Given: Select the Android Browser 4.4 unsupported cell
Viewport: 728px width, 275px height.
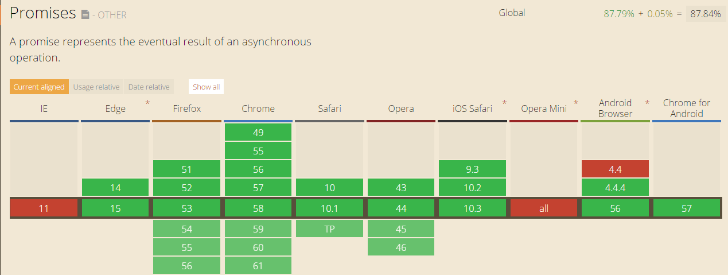Looking at the screenshot, I should (x=615, y=169).
